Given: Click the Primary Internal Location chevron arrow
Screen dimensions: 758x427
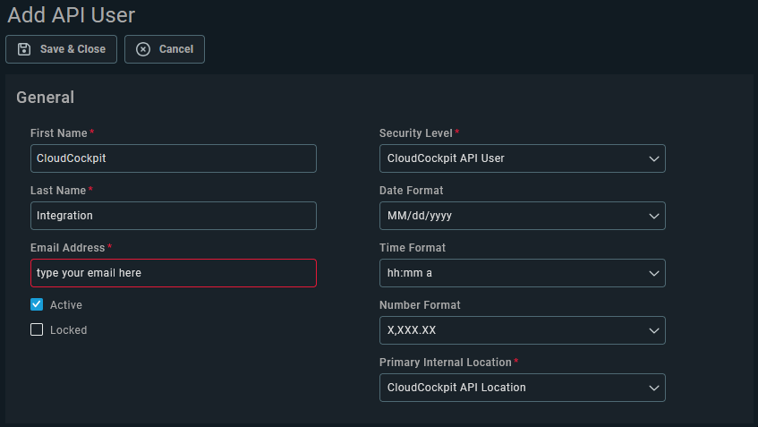Looking at the screenshot, I should click(654, 389).
